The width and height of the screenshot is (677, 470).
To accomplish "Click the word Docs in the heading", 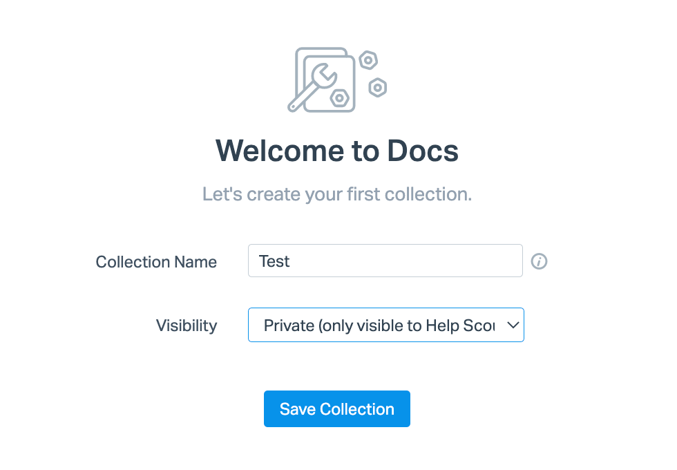I will click(x=423, y=151).
